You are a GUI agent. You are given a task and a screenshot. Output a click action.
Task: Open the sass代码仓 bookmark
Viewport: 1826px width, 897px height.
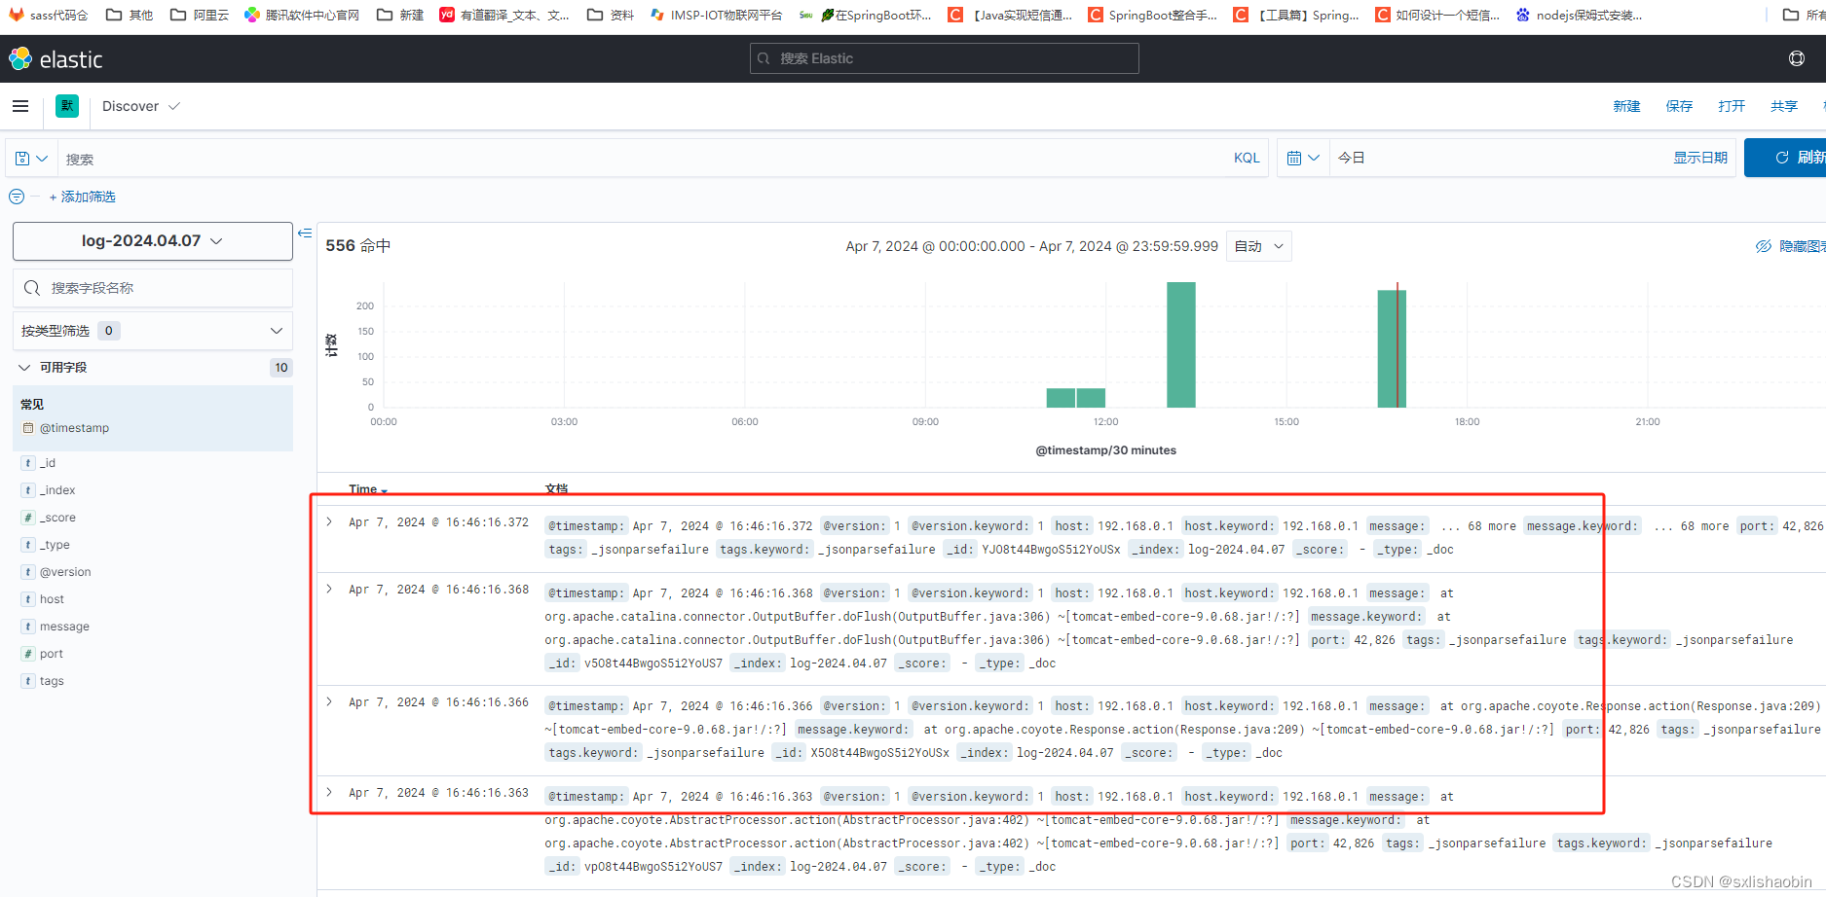(48, 15)
